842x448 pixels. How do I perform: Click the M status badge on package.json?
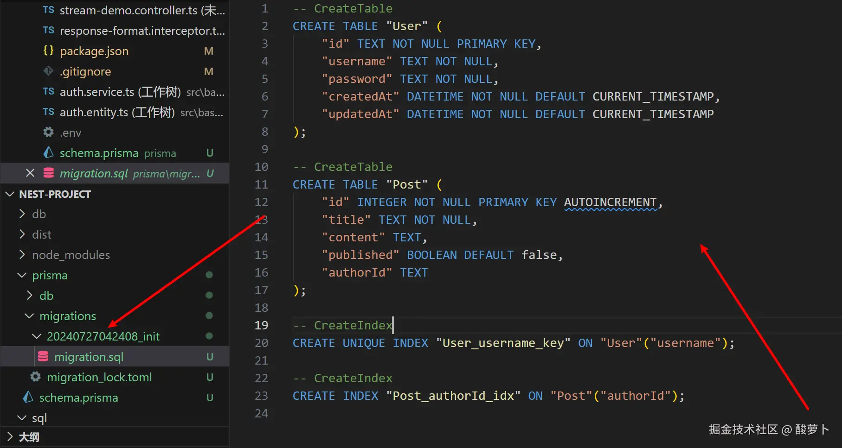click(209, 51)
